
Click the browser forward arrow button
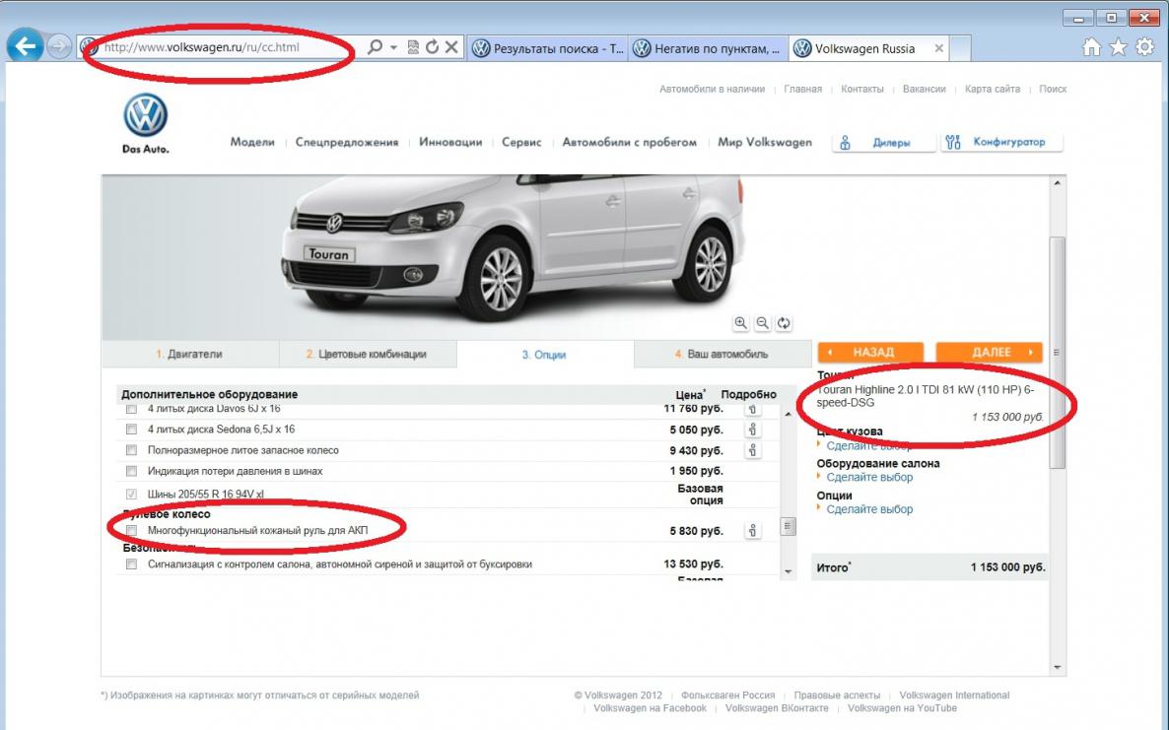coord(59,47)
